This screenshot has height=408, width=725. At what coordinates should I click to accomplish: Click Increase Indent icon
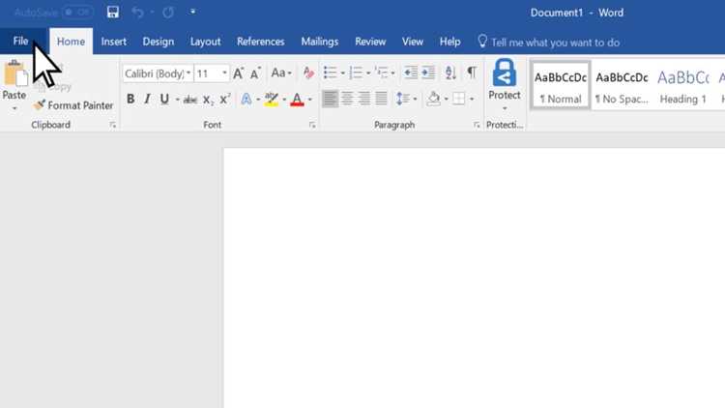click(x=428, y=73)
